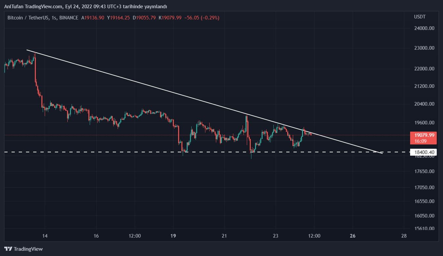Select the current price label 19079.99
Image resolution: width=443 pixels, height=256 pixels.
pyautogui.click(x=423, y=135)
